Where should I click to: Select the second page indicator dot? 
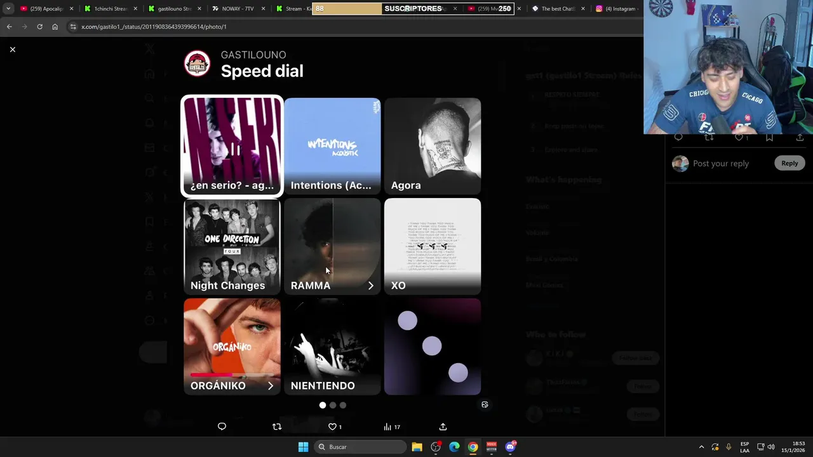click(333, 405)
